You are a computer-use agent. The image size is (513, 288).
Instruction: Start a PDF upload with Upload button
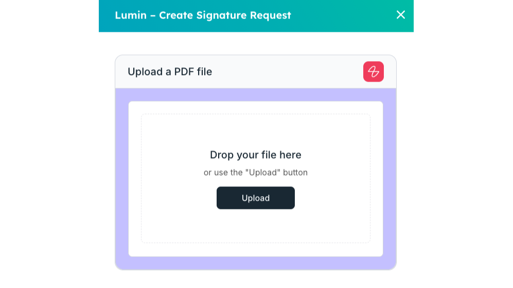point(256,198)
